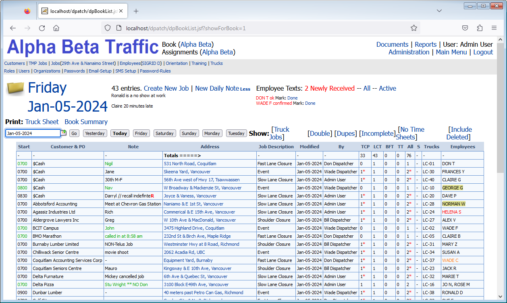Go back to the previous page

click(x=13, y=28)
